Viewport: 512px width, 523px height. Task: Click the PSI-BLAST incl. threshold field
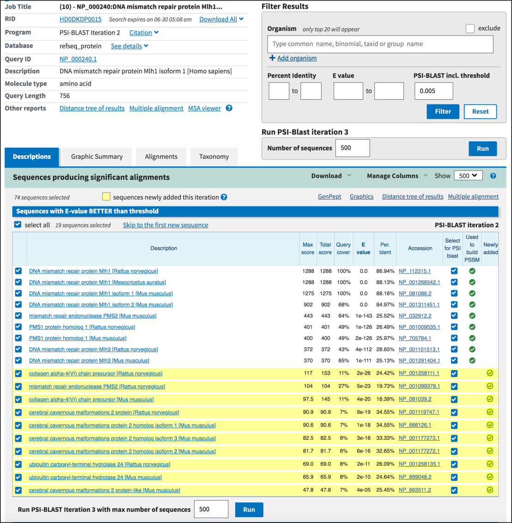pyautogui.click(x=433, y=91)
